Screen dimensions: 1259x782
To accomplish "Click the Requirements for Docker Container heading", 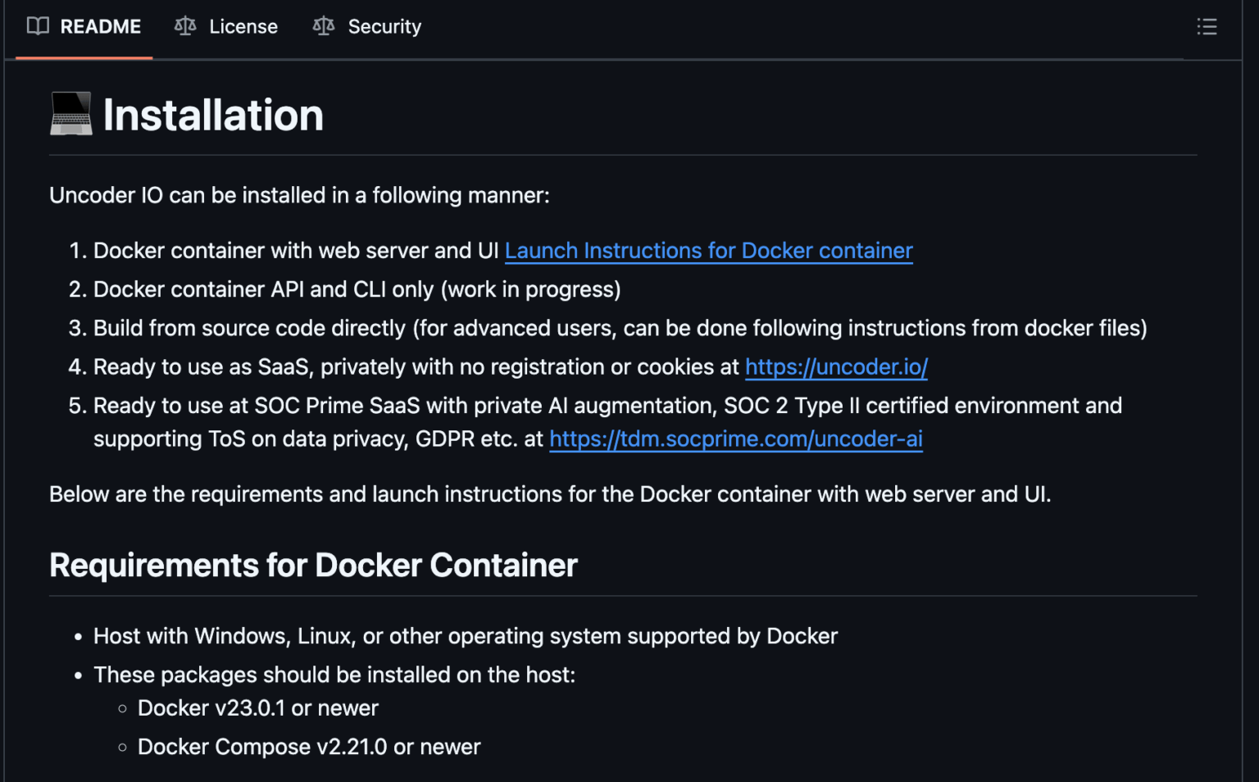I will tap(313, 565).
